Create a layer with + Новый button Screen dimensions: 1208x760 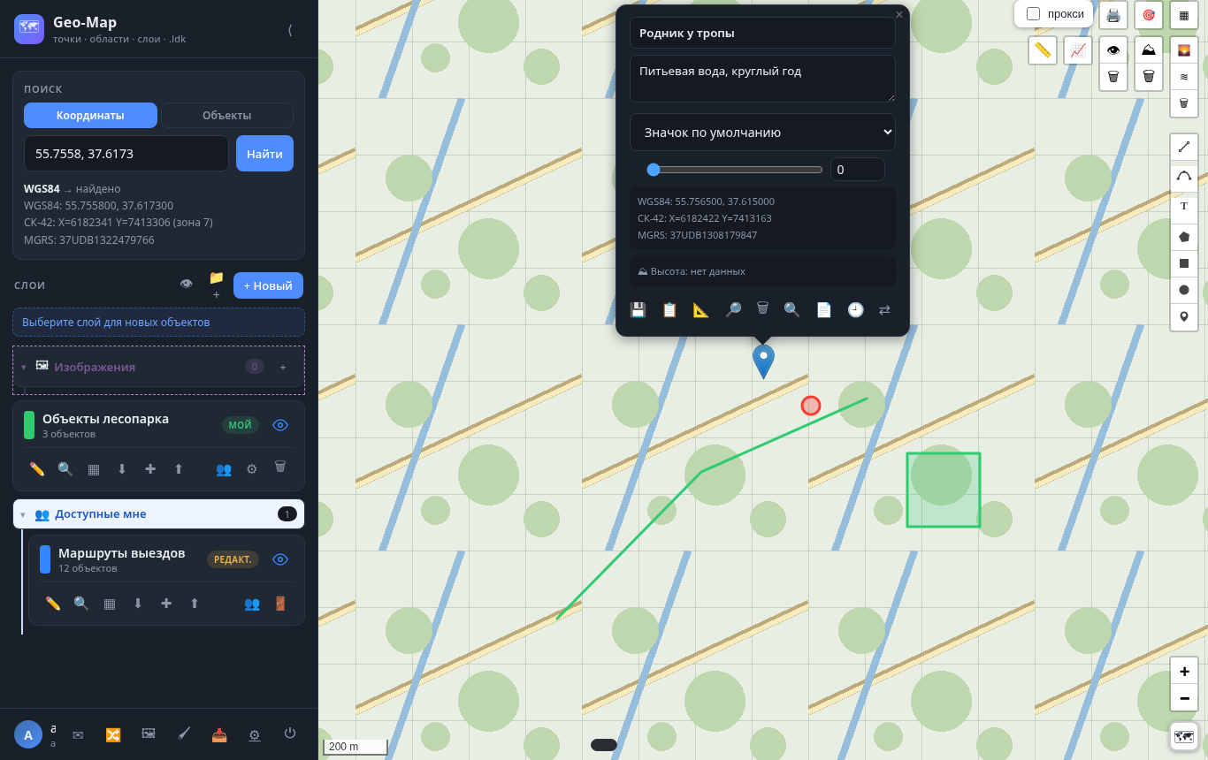(268, 285)
